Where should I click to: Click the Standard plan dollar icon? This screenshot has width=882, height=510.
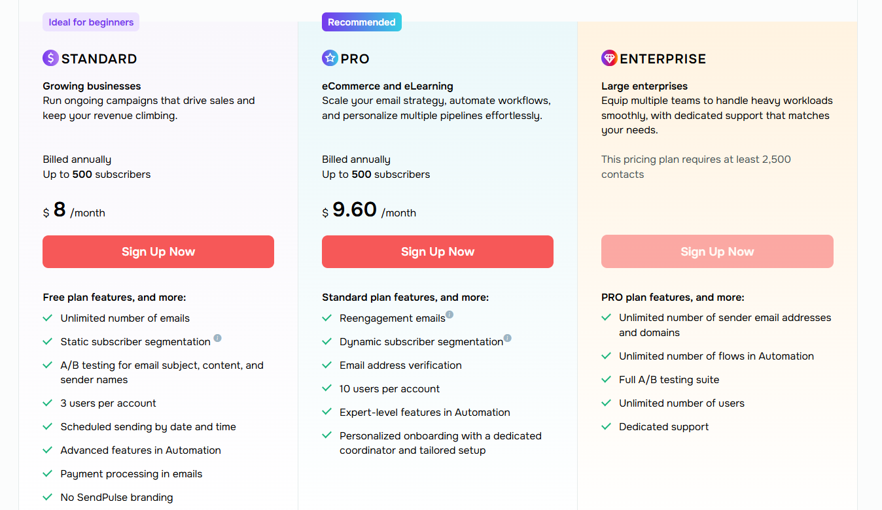(x=50, y=59)
